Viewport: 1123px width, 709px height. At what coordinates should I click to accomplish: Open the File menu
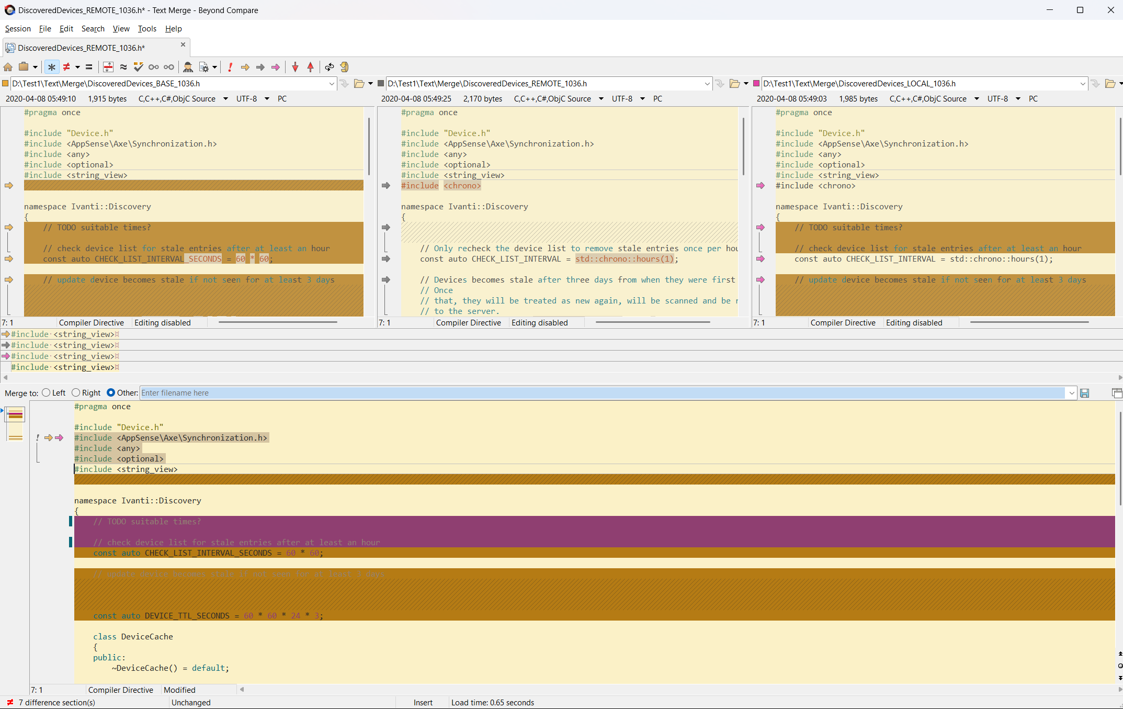coord(45,29)
